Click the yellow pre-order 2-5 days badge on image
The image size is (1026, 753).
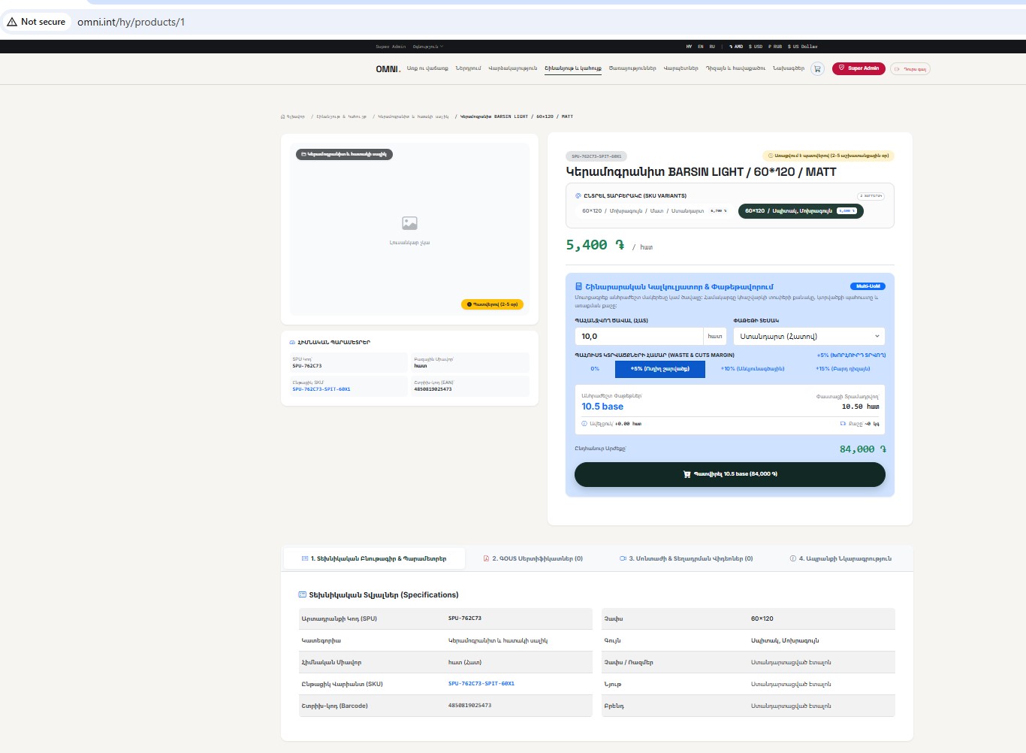point(492,304)
